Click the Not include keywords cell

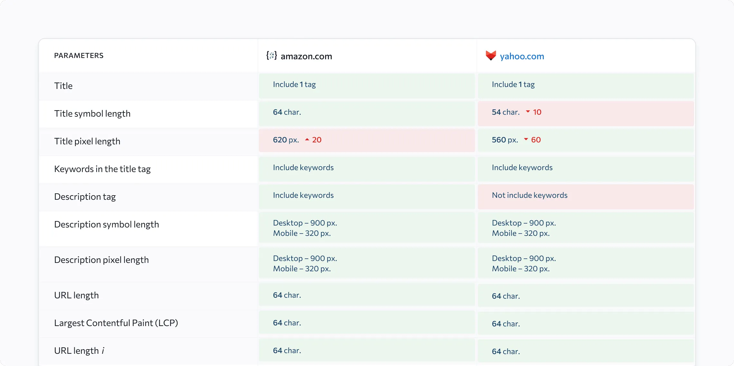(530, 195)
